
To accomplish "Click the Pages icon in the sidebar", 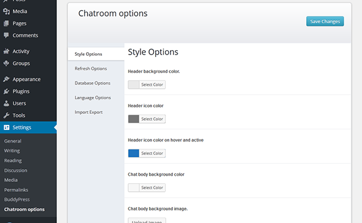I will tap(7, 23).
